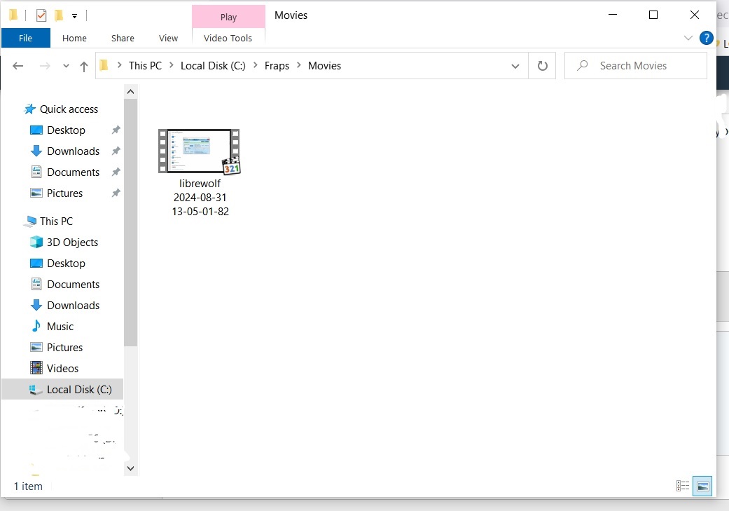
Task: Click the Search Movies input field
Action: pyautogui.click(x=636, y=66)
